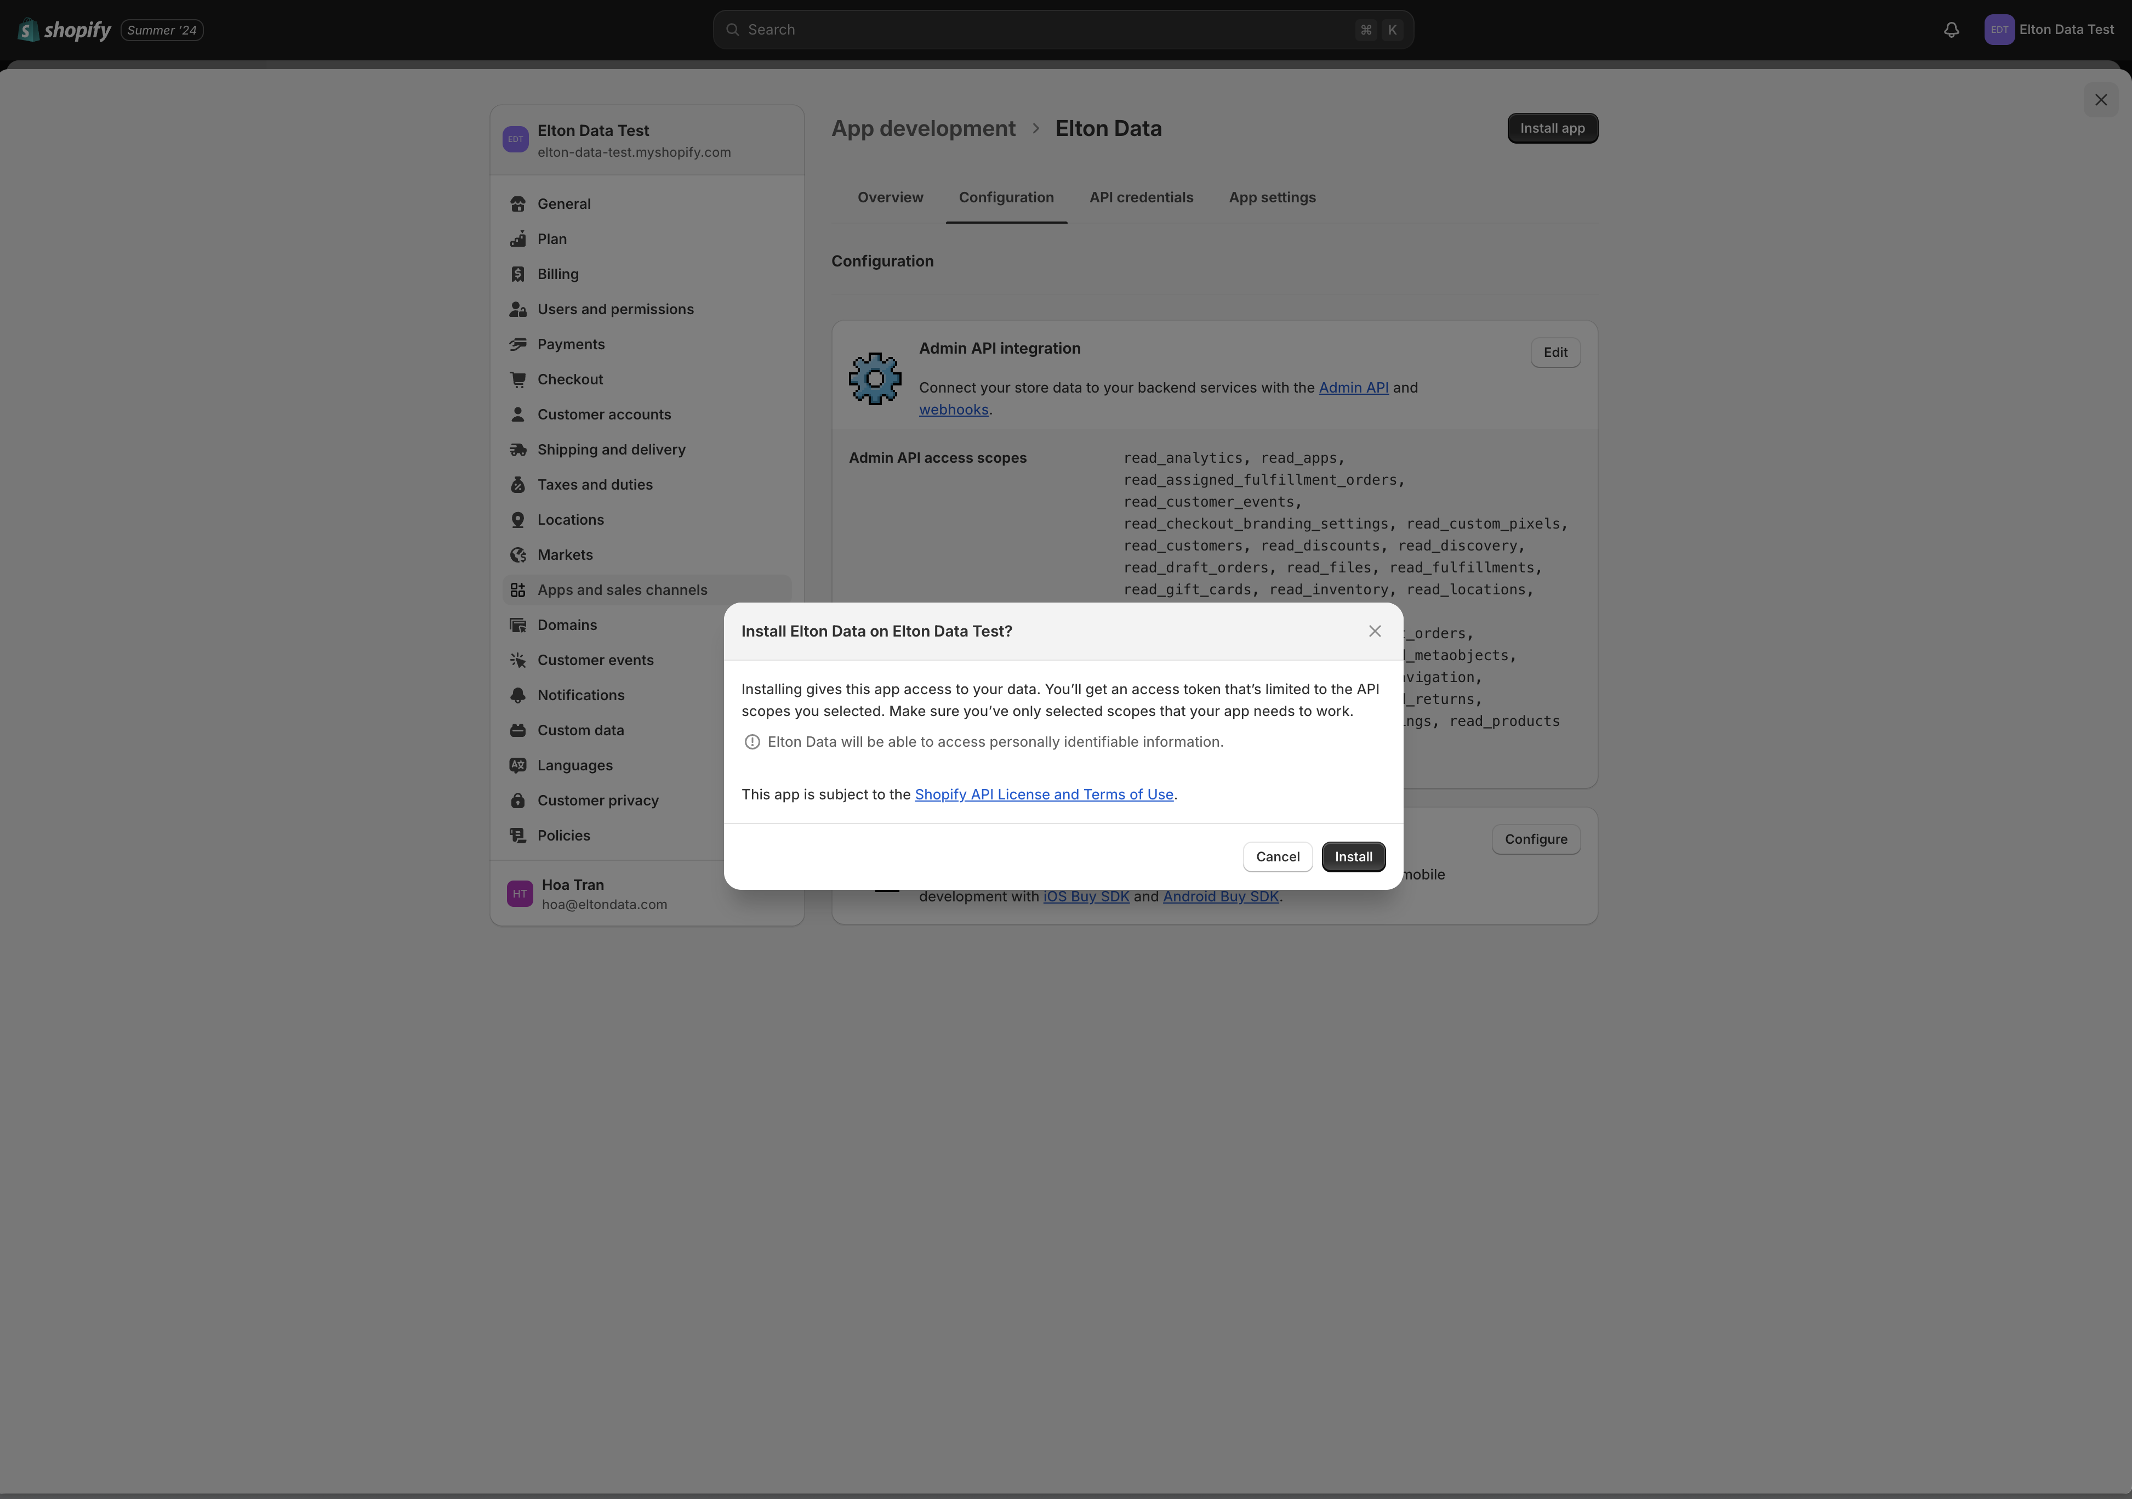This screenshot has height=1499, width=2132.
Task: Select the Customer events icon
Action: point(518,660)
